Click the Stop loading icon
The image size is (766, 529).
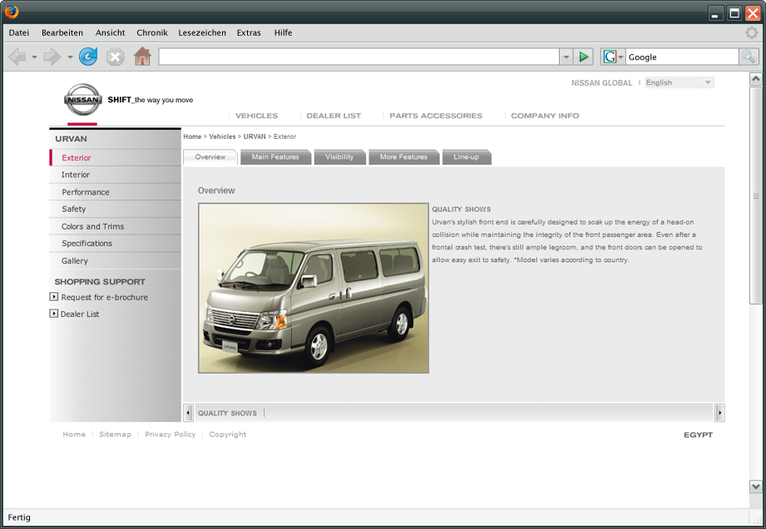click(116, 57)
